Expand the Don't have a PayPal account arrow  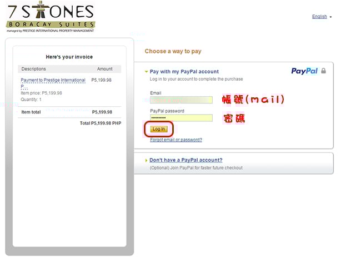click(146, 160)
